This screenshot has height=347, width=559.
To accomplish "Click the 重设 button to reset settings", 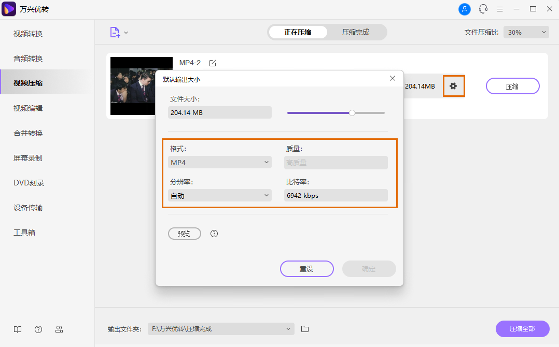I will [306, 269].
